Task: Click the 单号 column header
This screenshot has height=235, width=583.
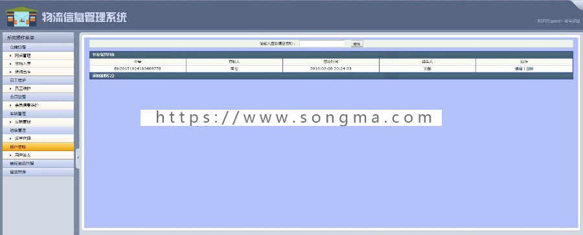Action: 137,61
